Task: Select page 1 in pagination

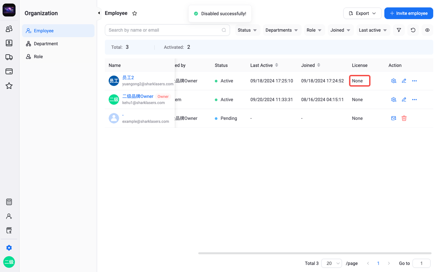Action: click(378, 263)
